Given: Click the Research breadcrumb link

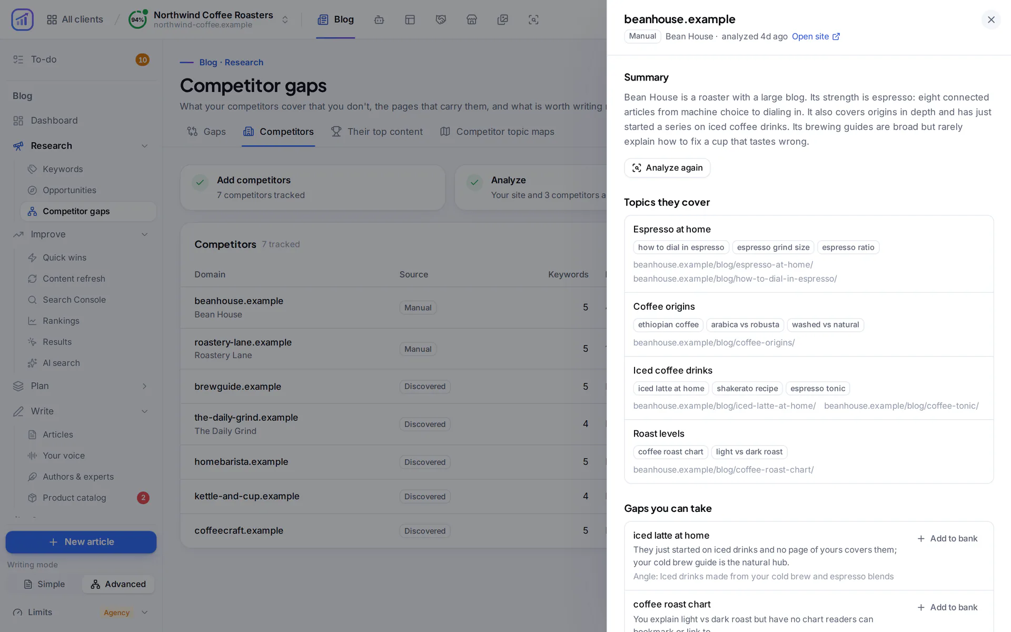Looking at the screenshot, I should pyautogui.click(x=244, y=62).
